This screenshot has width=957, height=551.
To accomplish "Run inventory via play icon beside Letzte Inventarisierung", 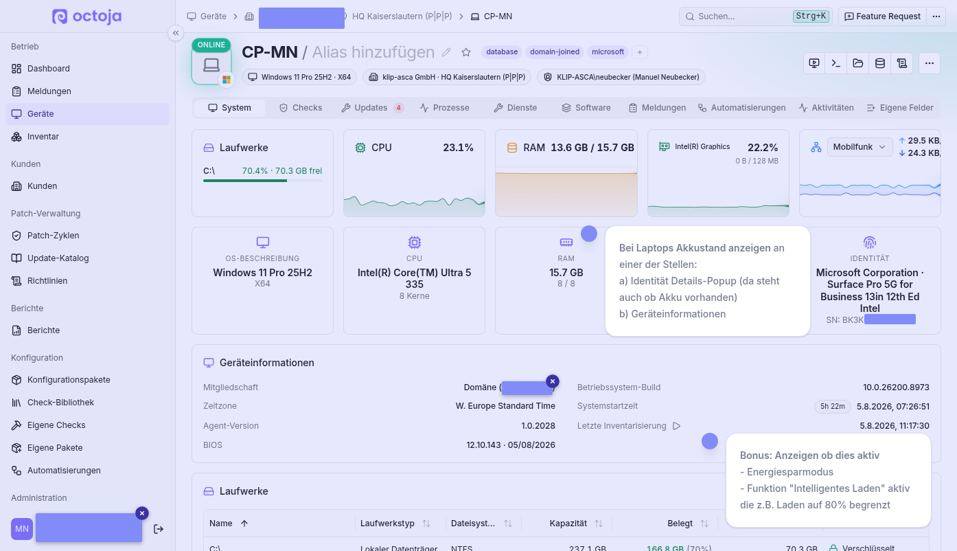I will tap(676, 426).
